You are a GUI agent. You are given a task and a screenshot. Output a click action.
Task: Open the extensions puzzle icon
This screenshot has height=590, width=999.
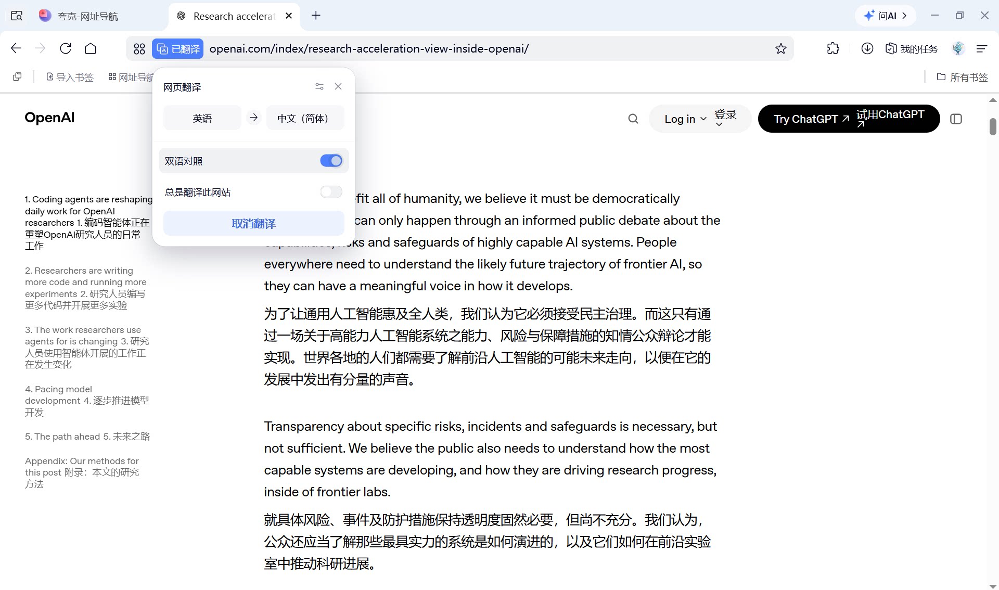click(833, 48)
